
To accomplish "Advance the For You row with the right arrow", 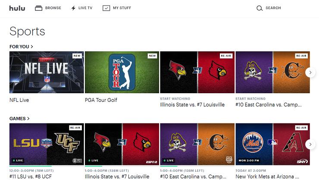I will pos(310,73).
